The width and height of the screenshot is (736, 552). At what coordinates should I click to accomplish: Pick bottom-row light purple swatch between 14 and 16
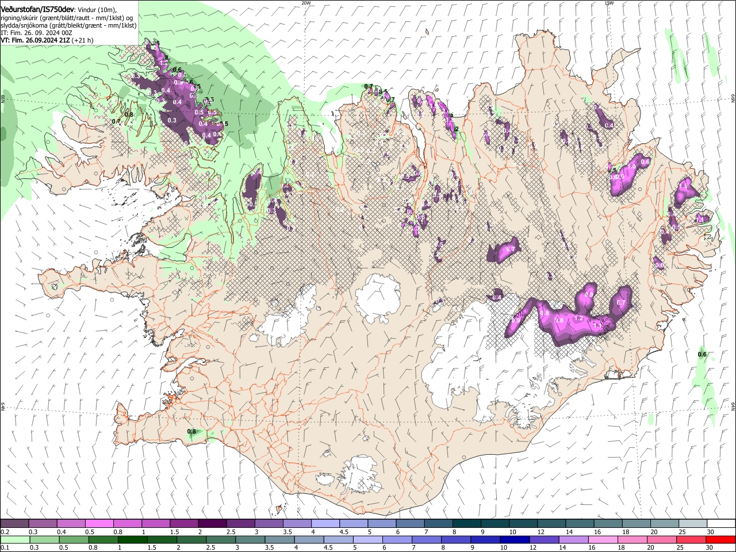574,539
